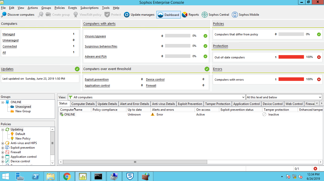324x181 pixels.
Task: Click the red error icon for Out-of-date computers
Action: 319,57
